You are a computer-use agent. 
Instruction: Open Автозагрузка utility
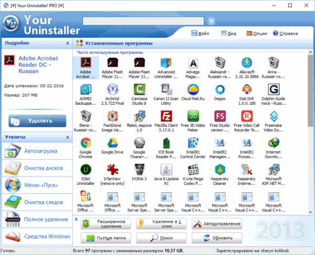tap(37, 151)
